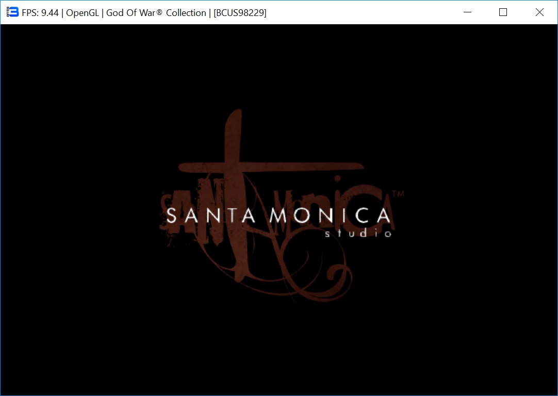Click the red cross's horizontal bar

[309, 168]
